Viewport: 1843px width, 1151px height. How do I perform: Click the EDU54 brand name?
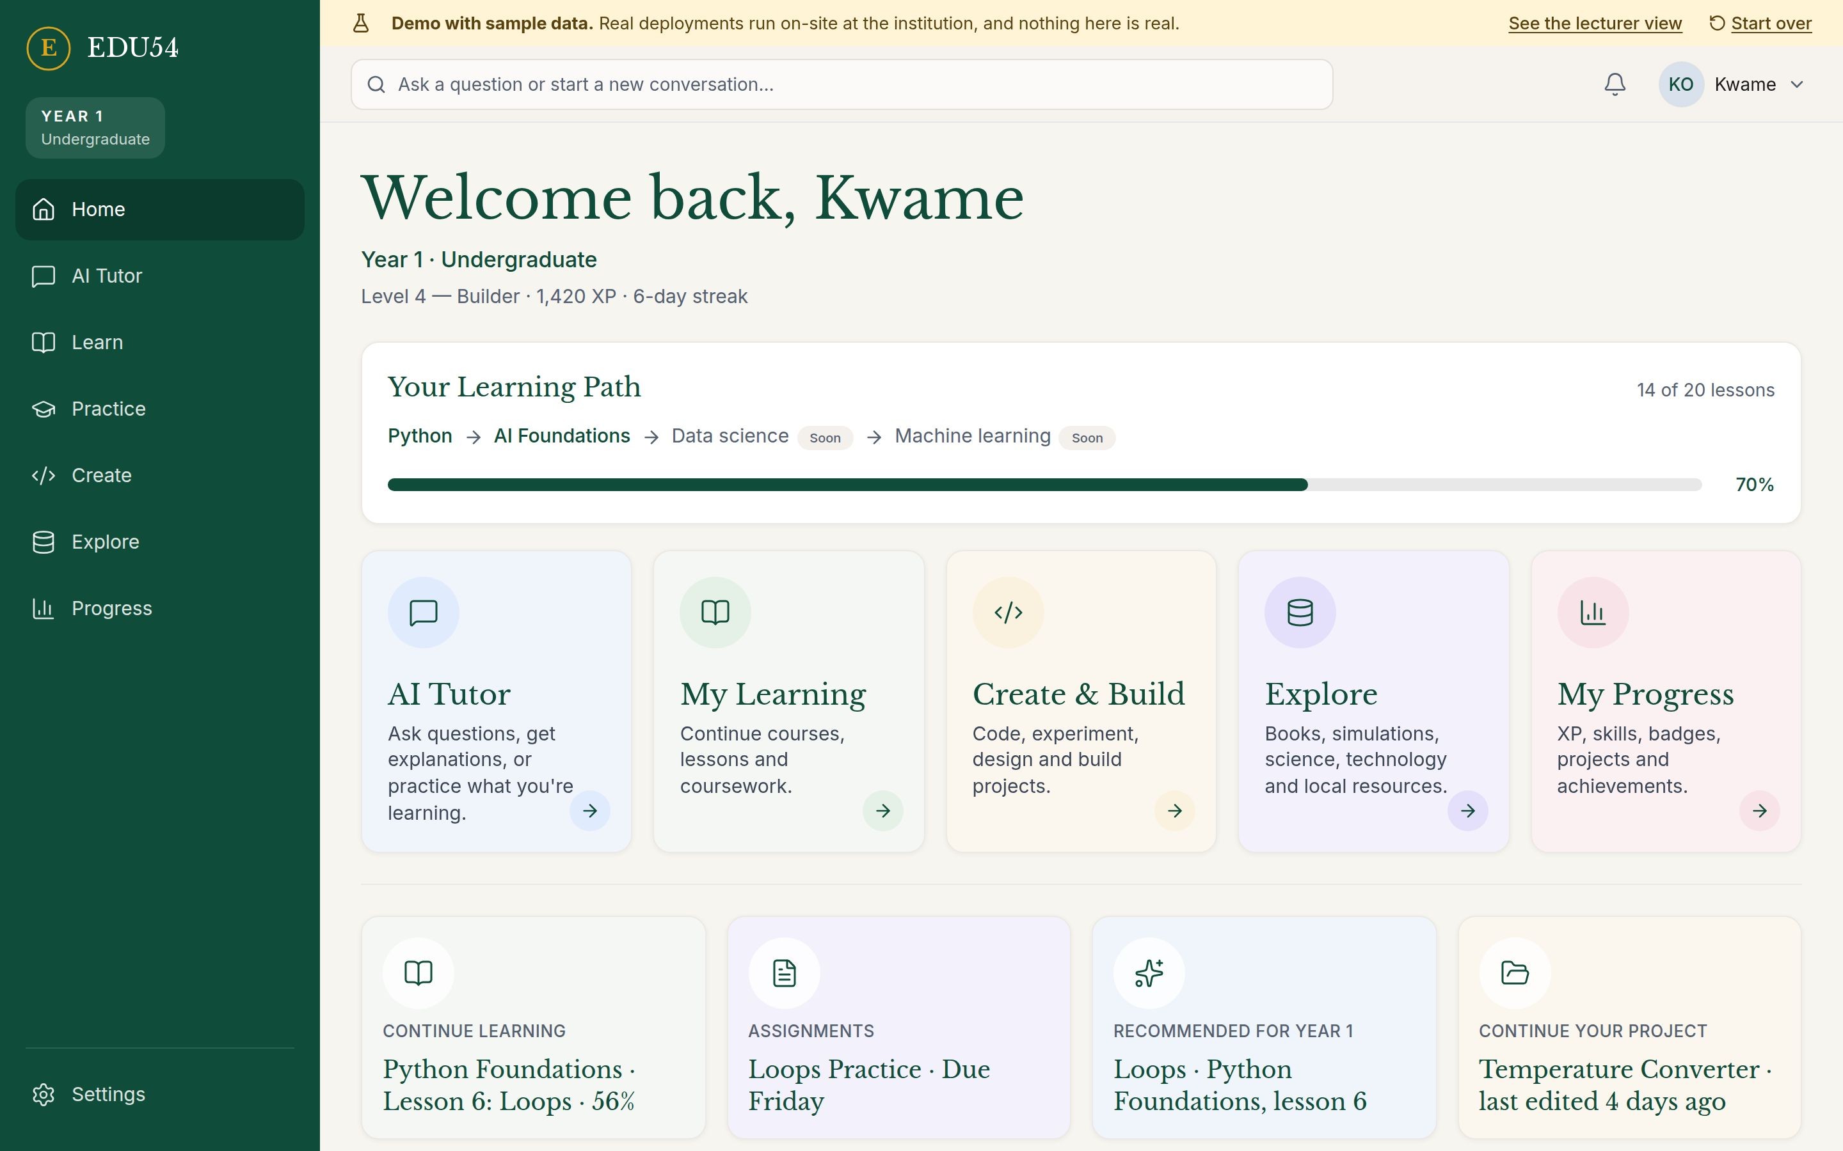132,48
